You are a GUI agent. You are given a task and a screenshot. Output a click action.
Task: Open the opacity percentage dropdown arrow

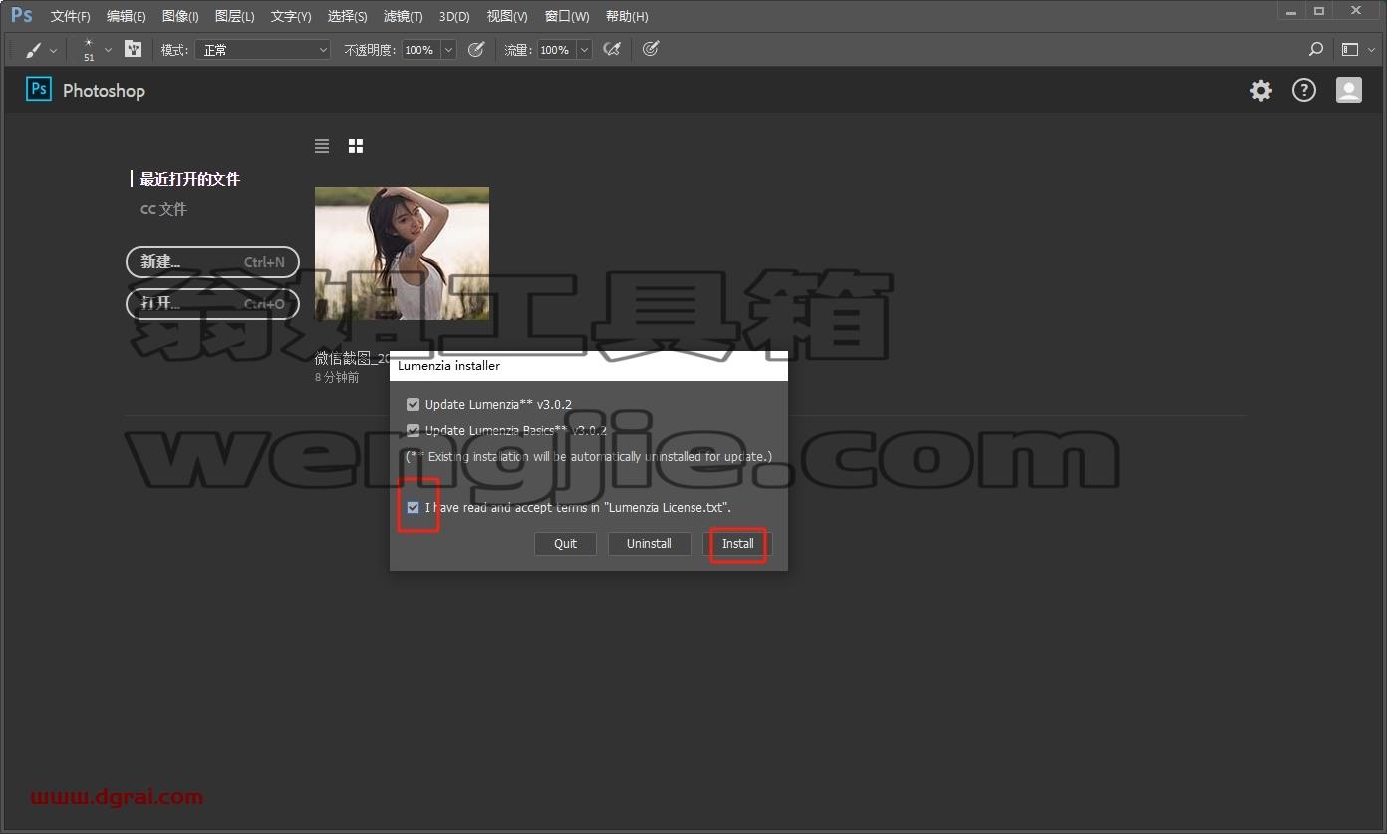pyautogui.click(x=448, y=49)
